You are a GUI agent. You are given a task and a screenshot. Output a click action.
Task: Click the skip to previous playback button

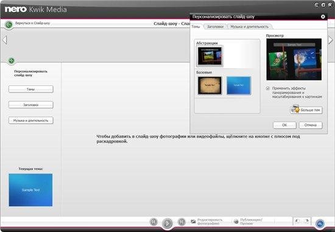153,222
